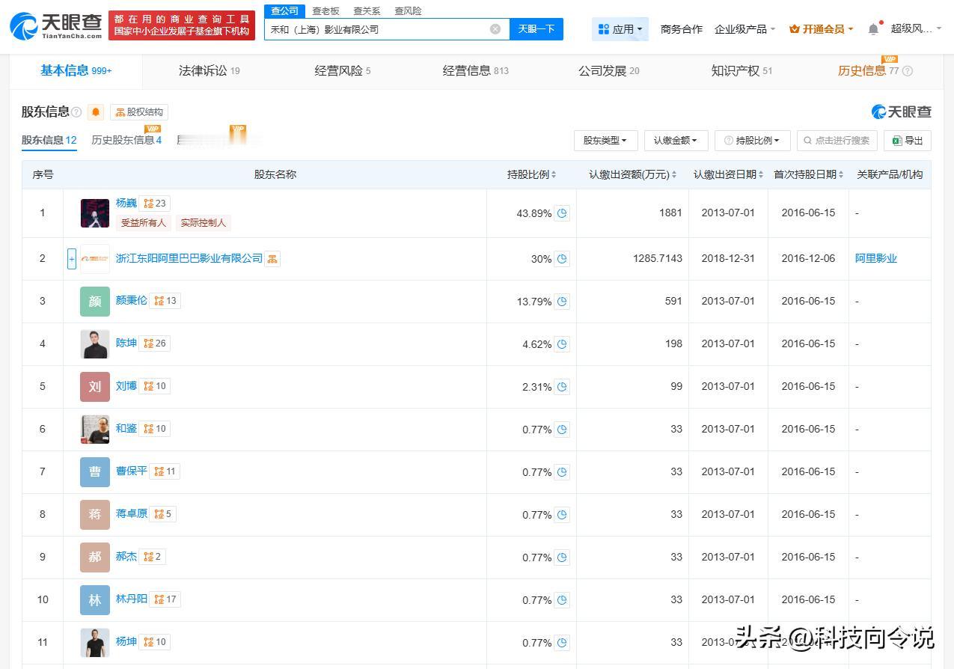Open the 股权结构 button
The height and width of the screenshot is (669, 954).
139,112
